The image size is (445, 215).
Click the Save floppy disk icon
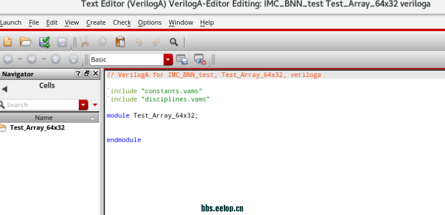pyautogui.click(x=62, y=42)
